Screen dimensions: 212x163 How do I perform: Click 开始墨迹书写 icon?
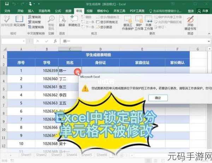pos(190,23)
